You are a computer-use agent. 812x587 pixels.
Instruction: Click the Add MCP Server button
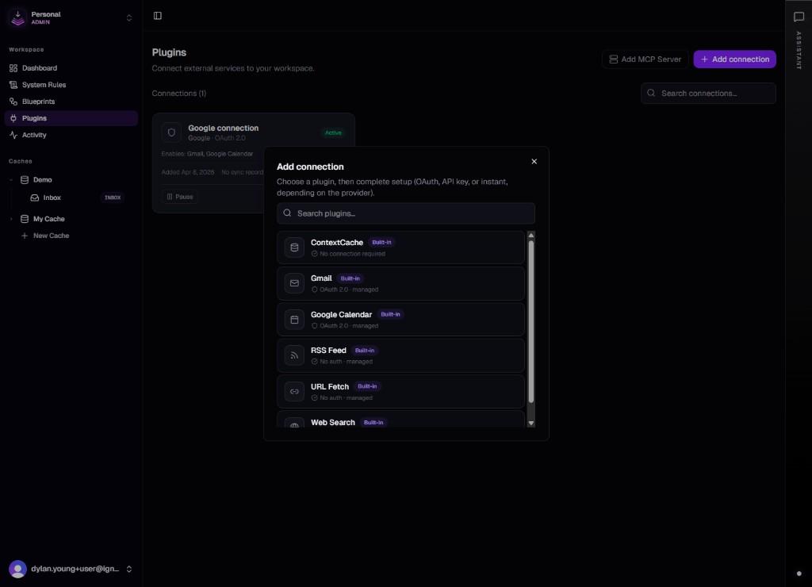(645, 59)
